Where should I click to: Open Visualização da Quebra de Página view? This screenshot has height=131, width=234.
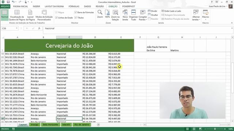17,15
